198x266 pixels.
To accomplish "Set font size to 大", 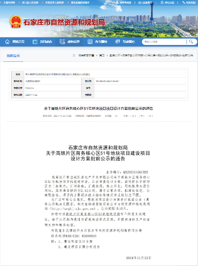I will click(x=134, y=116).
